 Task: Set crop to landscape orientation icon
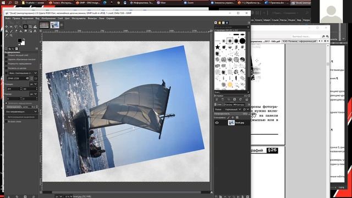pos(36,78)
